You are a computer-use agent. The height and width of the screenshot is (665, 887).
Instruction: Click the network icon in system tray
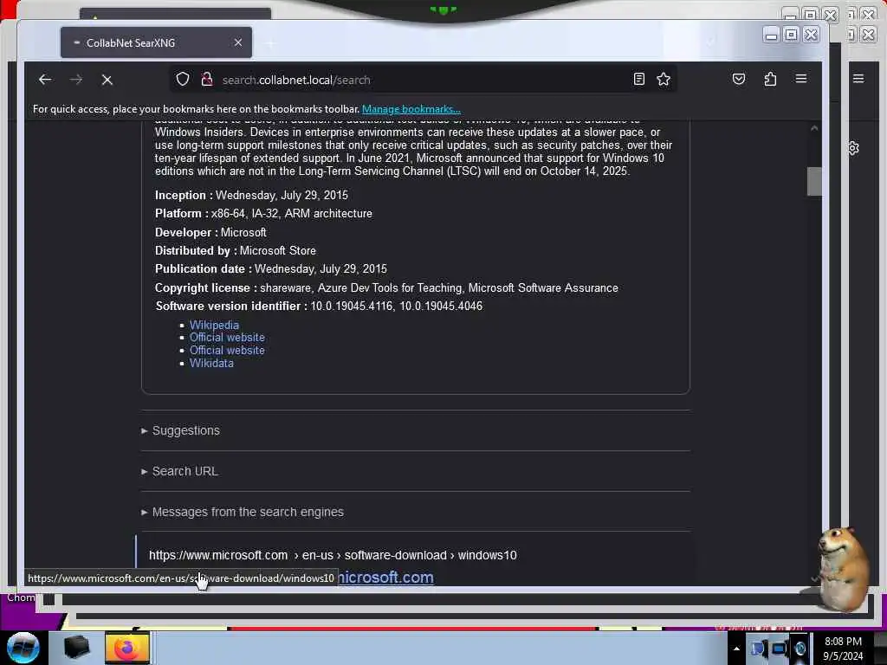[x=779, y=649]
